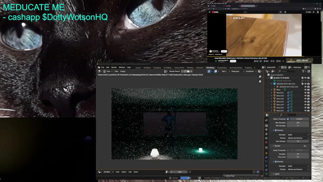Click the pan hand gizmo in render view
Image resolution: width=323 pixels, height=182 pixels.
(x=260, y=81)
